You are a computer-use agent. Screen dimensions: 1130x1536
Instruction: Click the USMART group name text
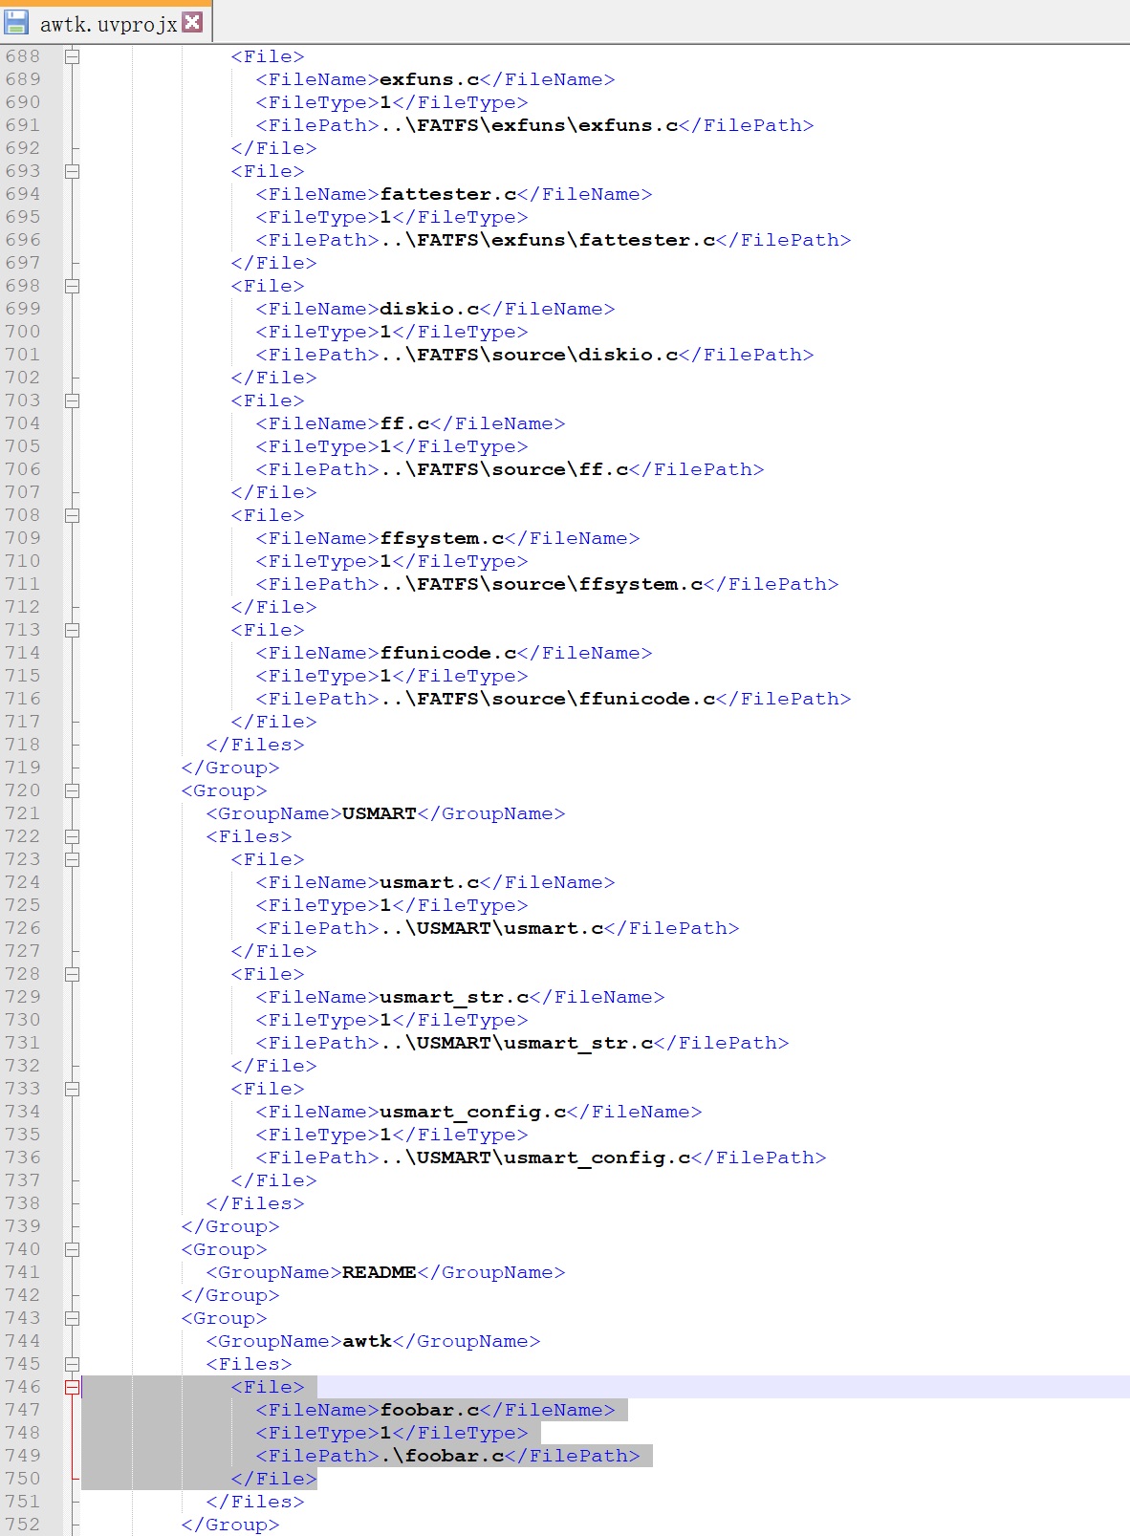[x=380, y=813]
